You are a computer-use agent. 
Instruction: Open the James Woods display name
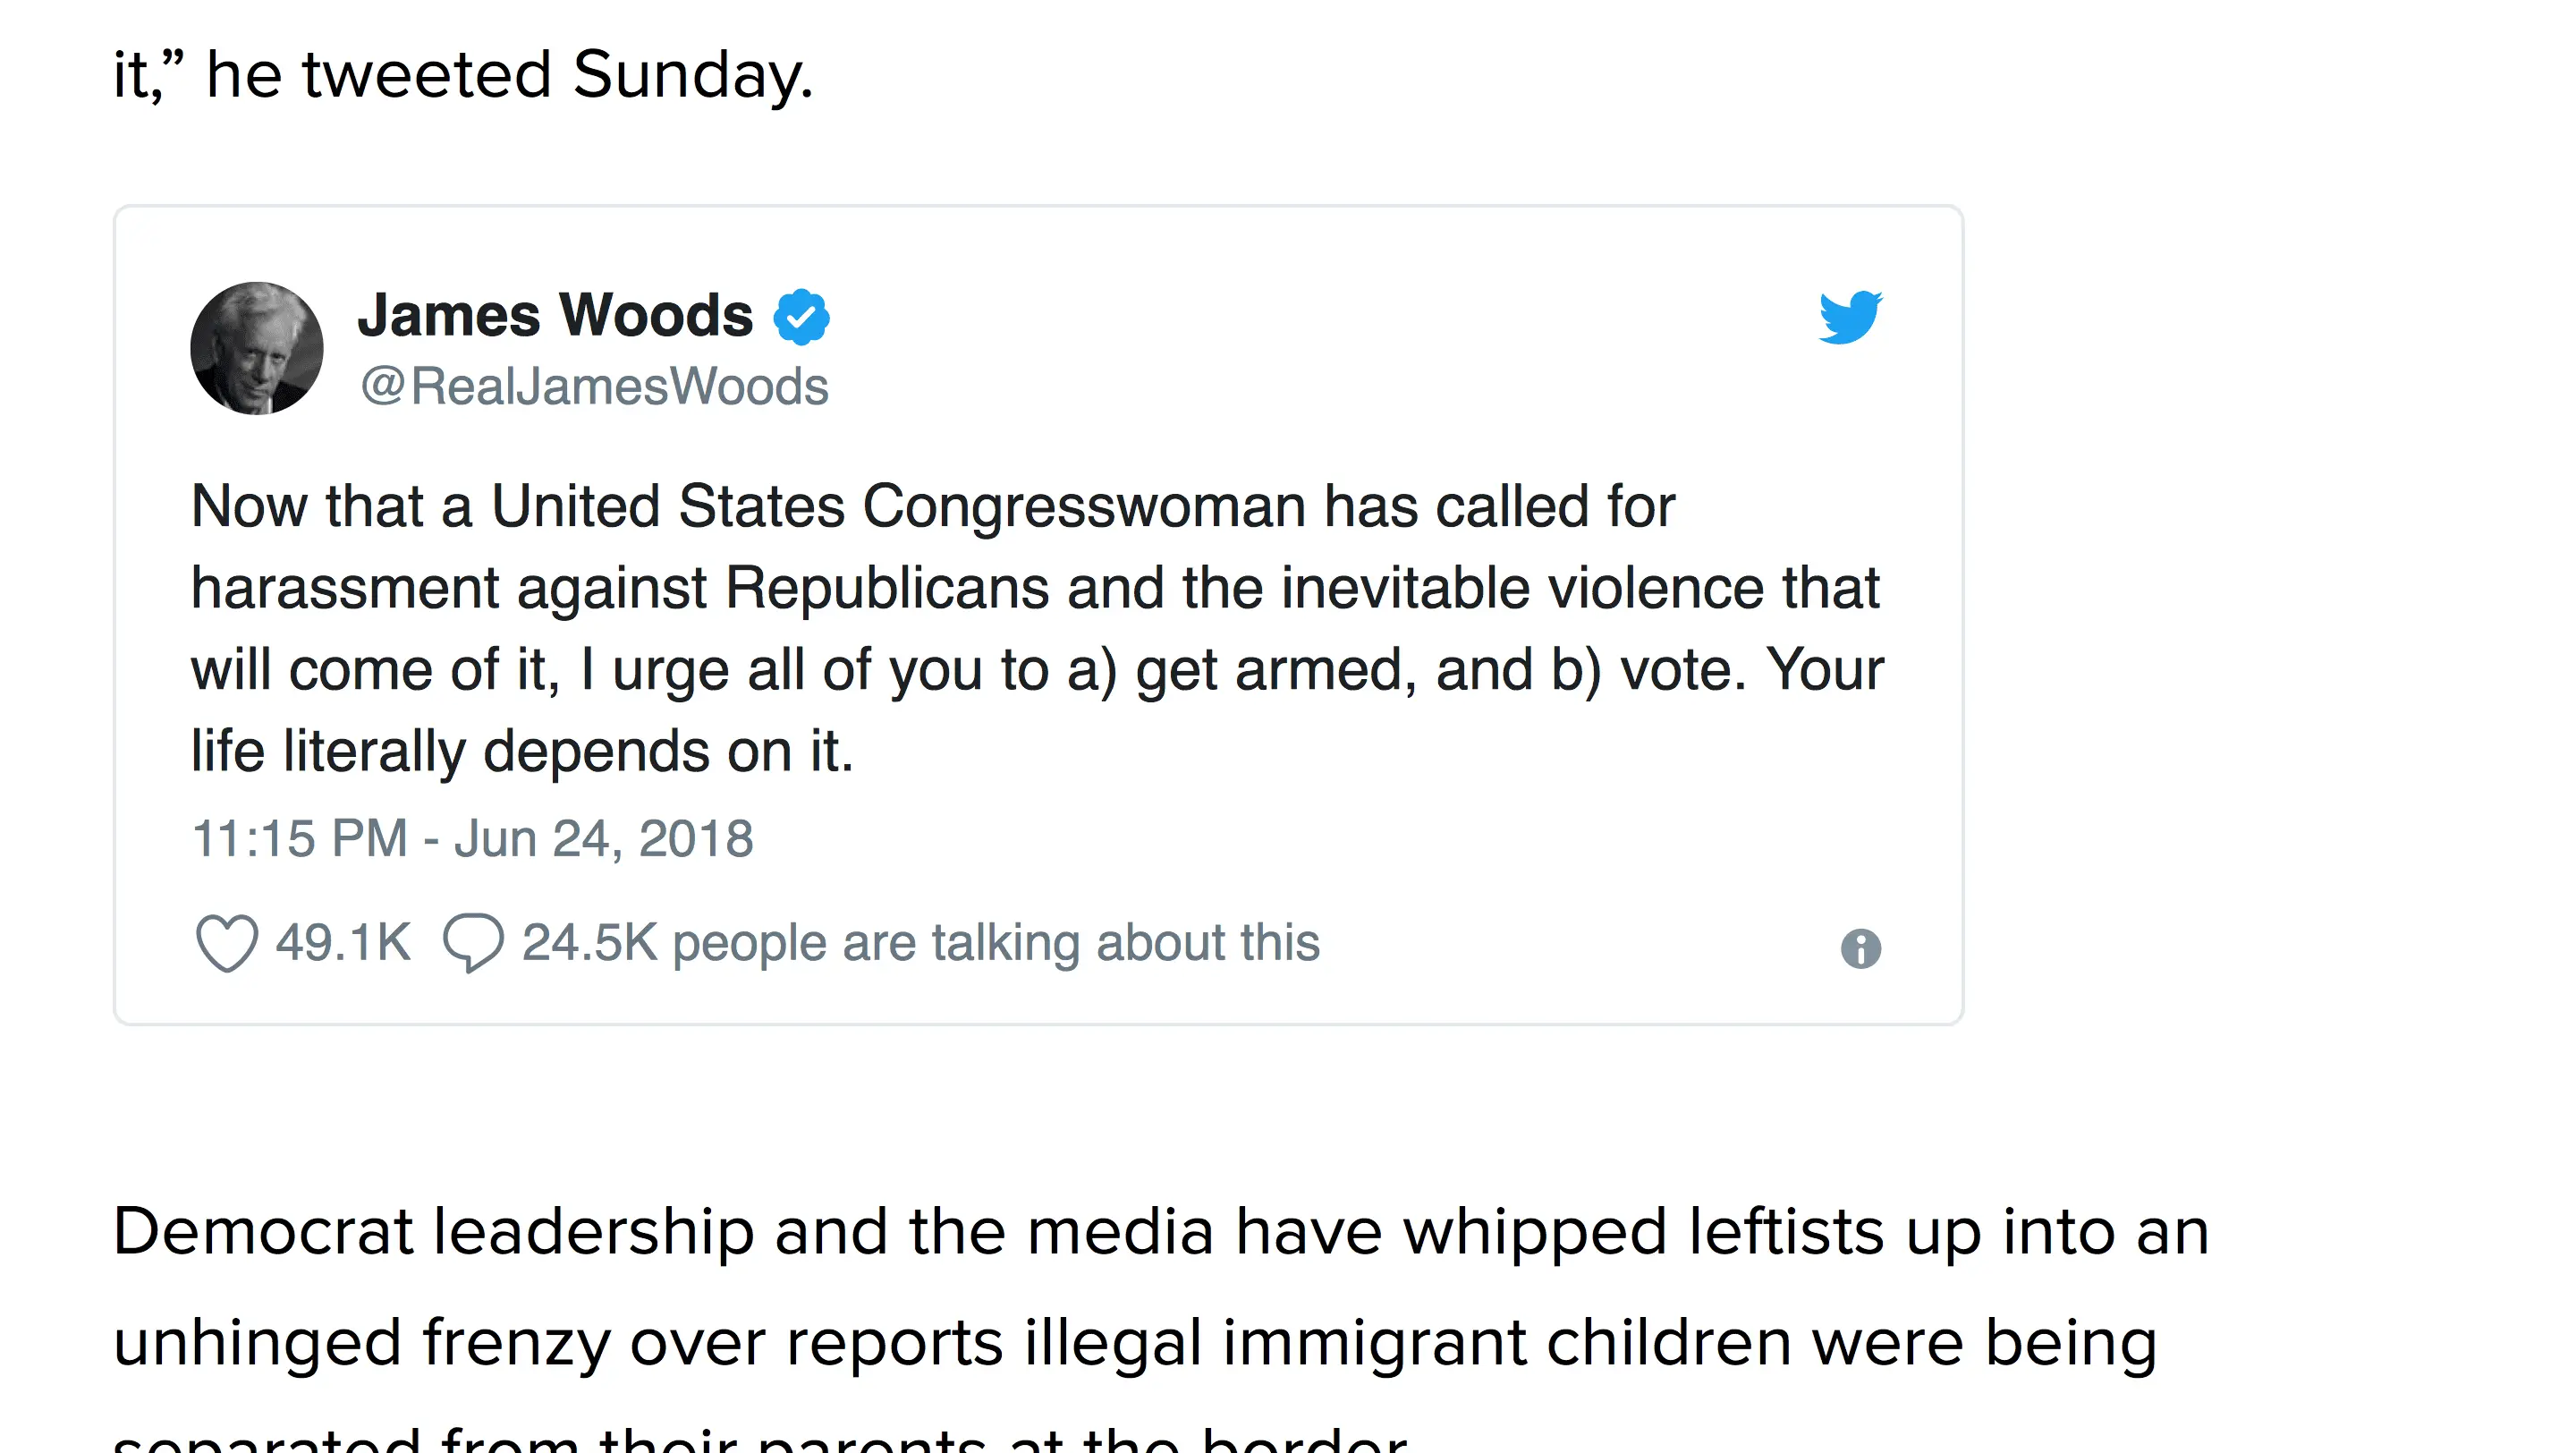click(x=555, y=315)
